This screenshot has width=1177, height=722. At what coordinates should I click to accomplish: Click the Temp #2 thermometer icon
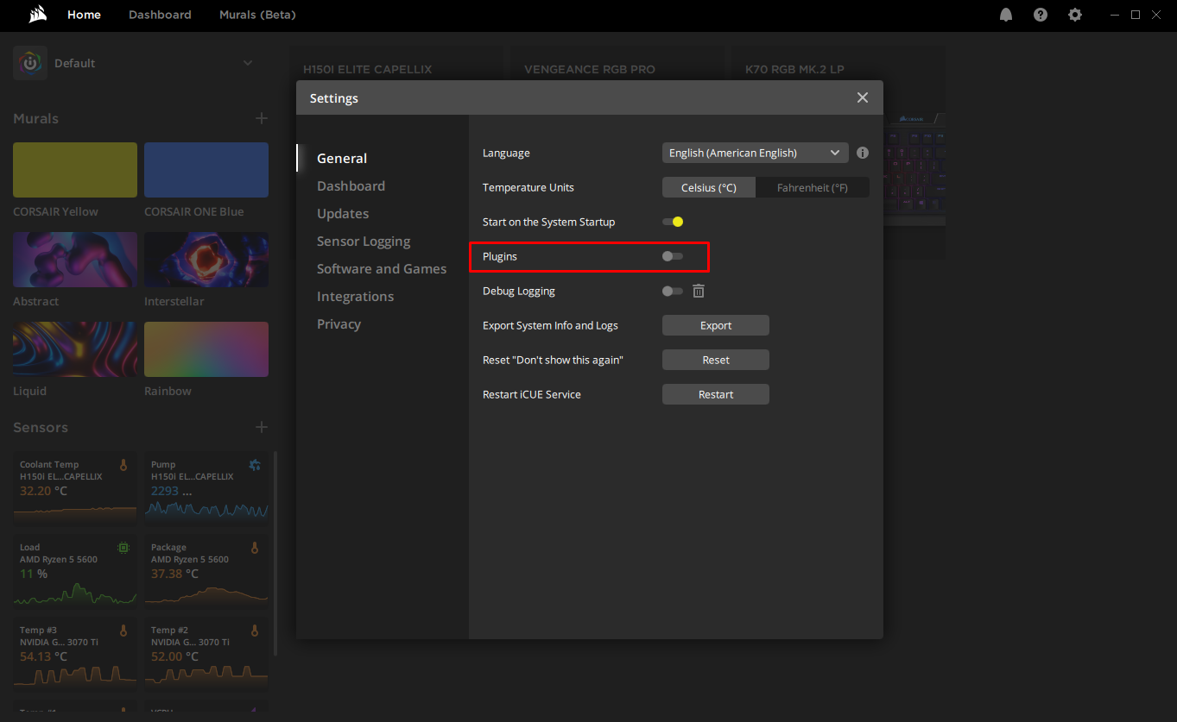(x=255, y=631)
